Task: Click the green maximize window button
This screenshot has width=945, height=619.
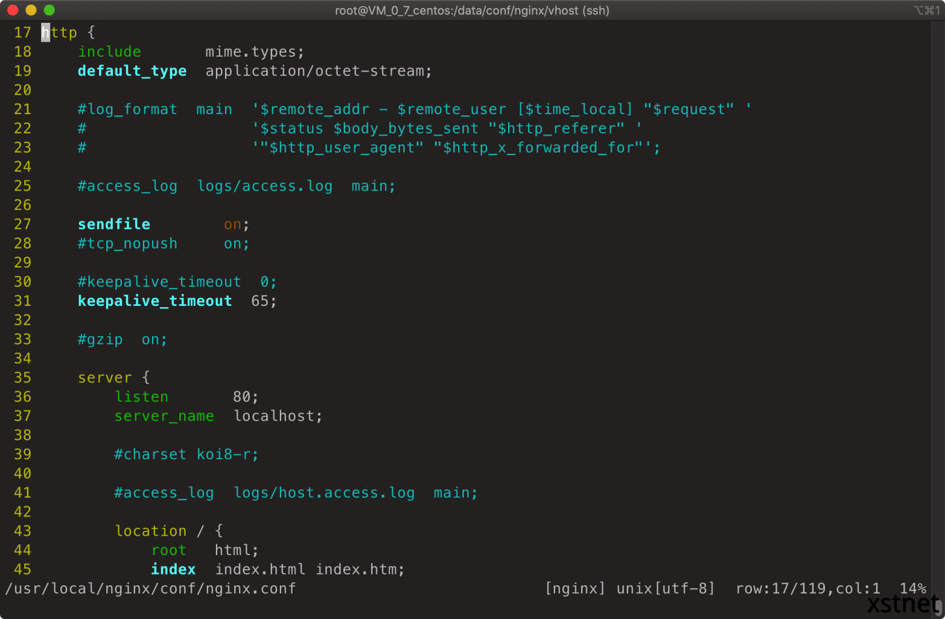Action: tap(49, 10)
